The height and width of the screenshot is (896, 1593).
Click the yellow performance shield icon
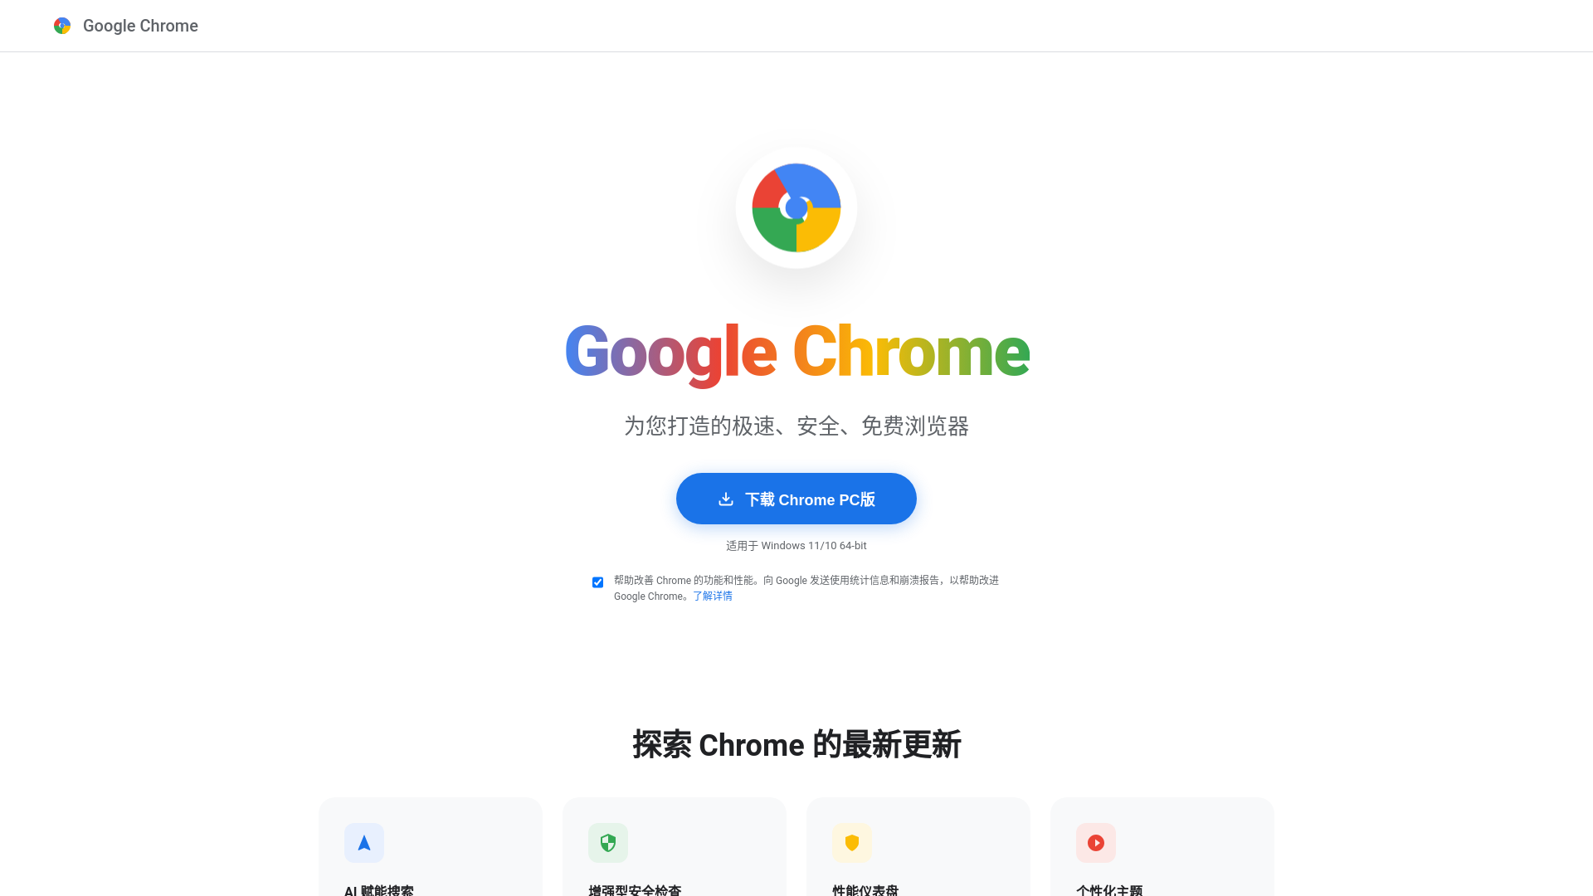tap(852, 843)
